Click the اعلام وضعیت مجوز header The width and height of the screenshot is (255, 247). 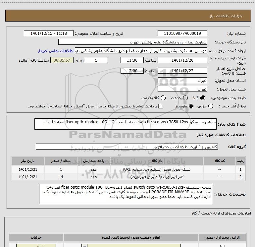point(131,238)
